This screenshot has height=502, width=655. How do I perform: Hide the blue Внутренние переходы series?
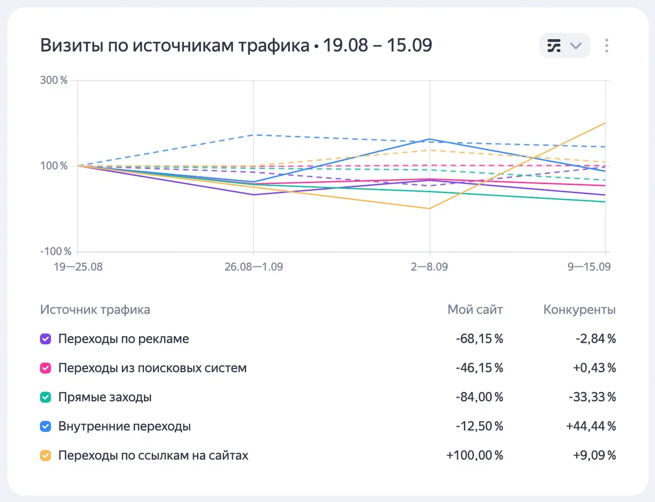click(x=46, y=427)
